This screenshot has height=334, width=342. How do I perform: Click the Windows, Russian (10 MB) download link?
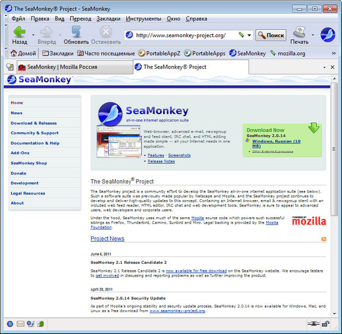click(276, 143)
